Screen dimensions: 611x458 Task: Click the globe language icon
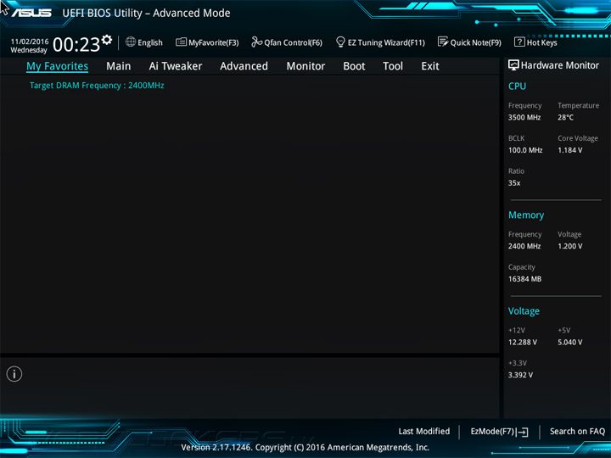(131, 42)
